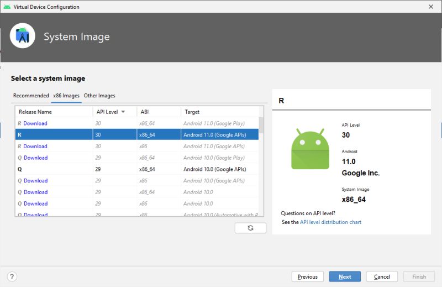Image resolution: width=442 pixels, height=287 pixels.
Task: Open the API level distribution chart link
Action: pos(330,222)
